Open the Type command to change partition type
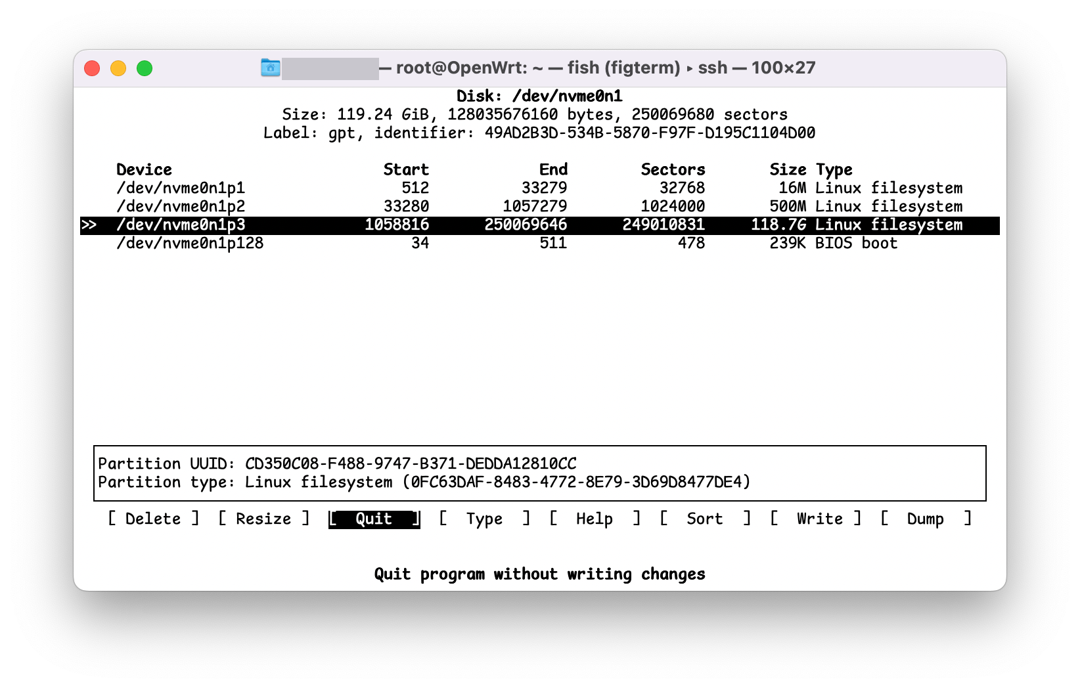The width and height of the screenshot is (1080, 688). coord(484,519)
